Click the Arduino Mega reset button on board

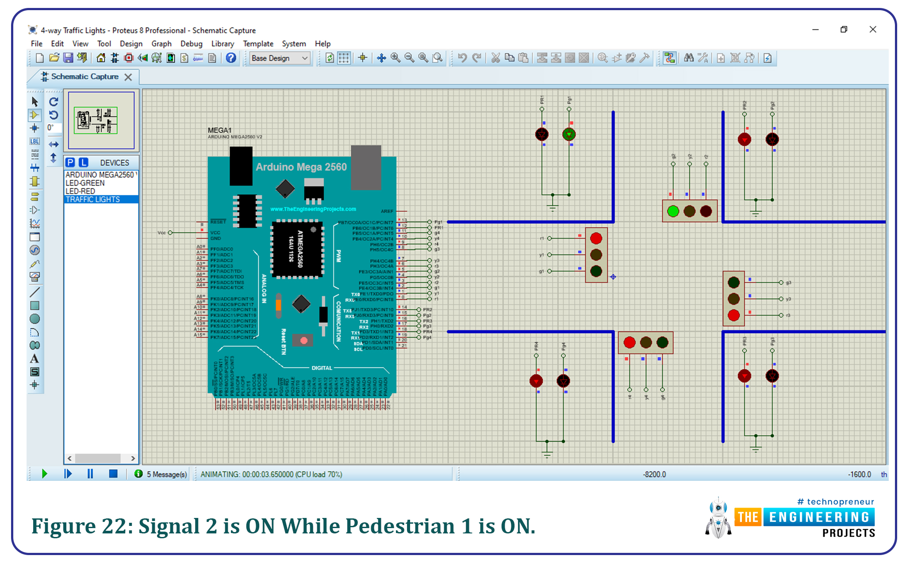(x=303, y=340)
